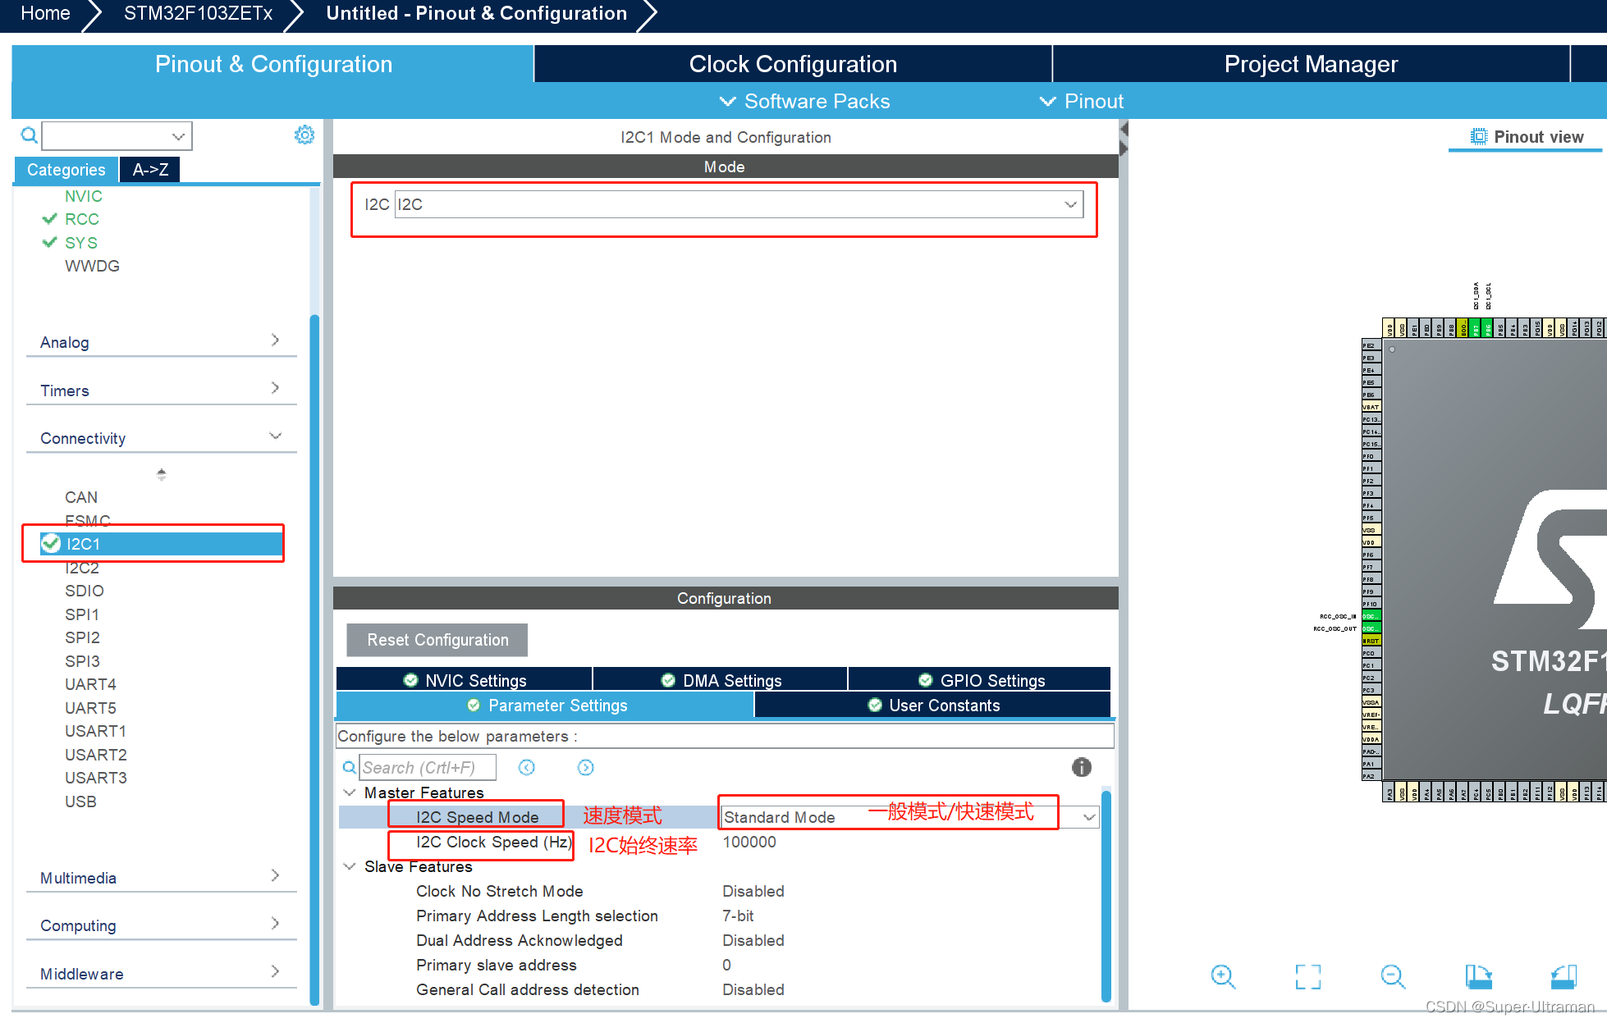Click the zoom out magnifier icon
The image size is (1607, 1023).
coord(1393,976)
